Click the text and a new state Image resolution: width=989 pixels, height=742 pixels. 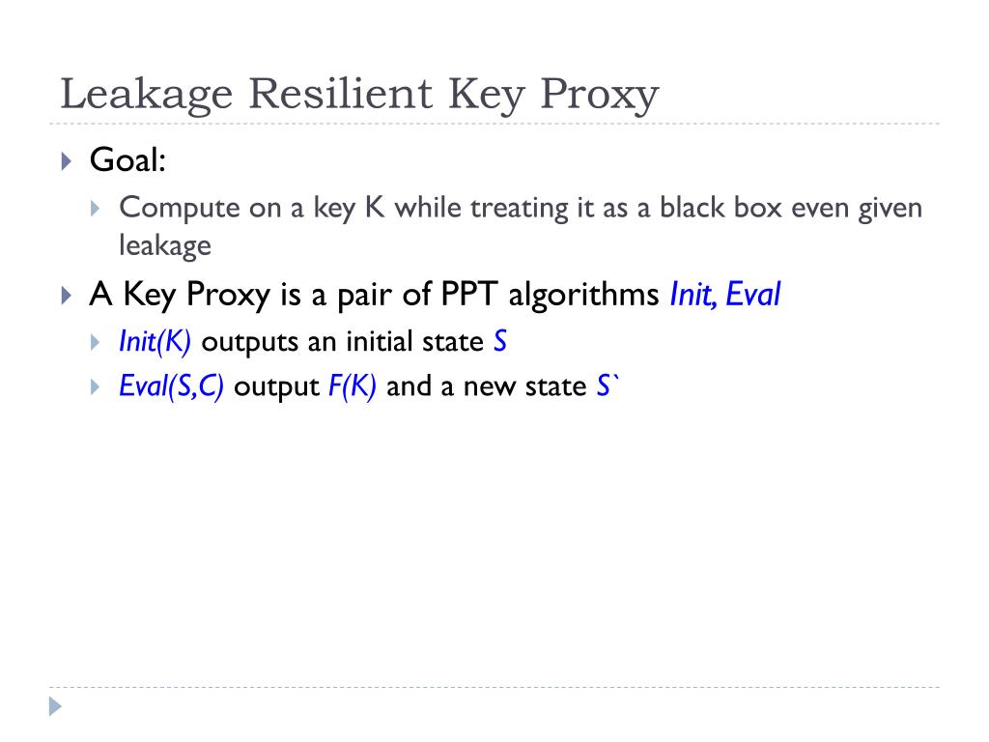pos(487,386)
